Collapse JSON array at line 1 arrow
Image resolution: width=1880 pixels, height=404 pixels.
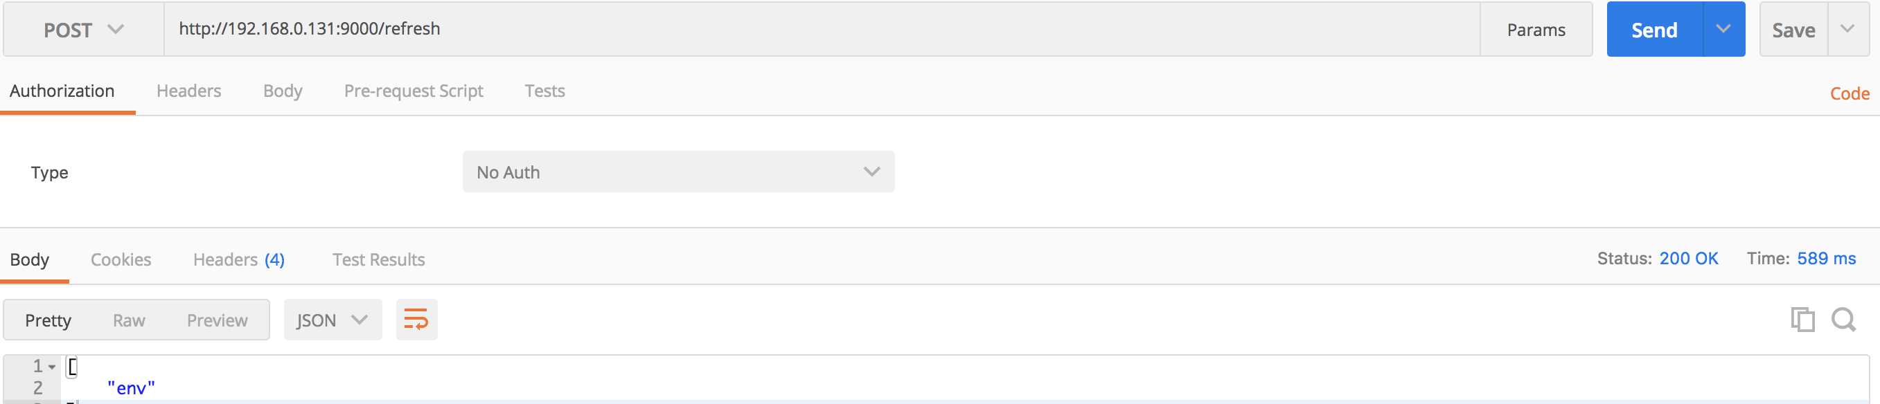click(52, 367)
